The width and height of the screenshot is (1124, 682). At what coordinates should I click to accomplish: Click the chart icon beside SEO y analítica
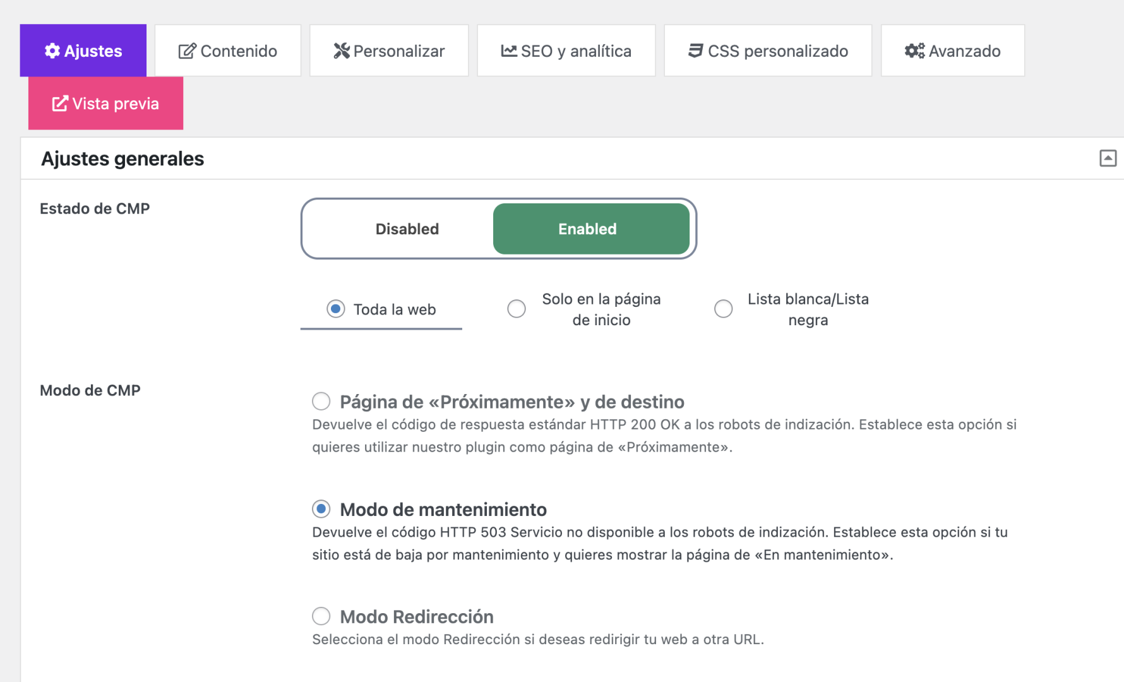pyautogui.click(x=509, y=51)
